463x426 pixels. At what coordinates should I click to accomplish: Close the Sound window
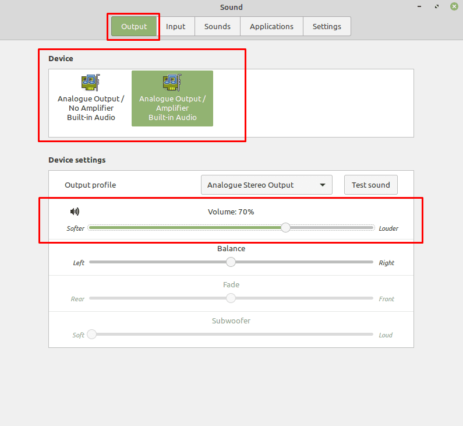click(x=454, y=6)
